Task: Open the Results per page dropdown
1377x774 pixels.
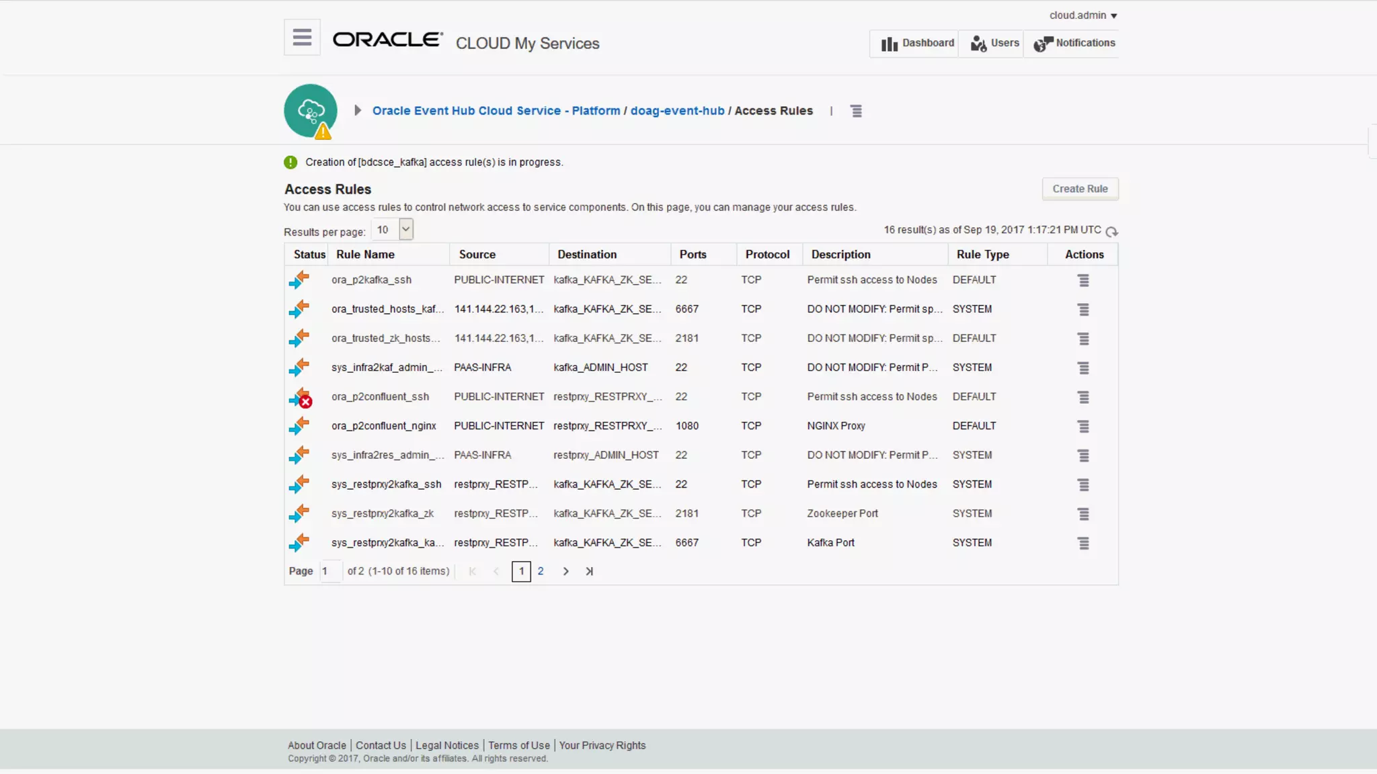Action: click(393, 230)
